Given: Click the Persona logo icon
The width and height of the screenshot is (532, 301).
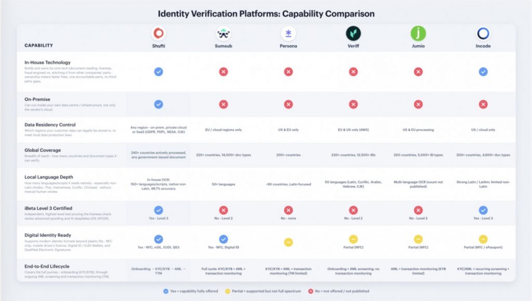Looking at the screenshot, I should click(x=288, y=33).
